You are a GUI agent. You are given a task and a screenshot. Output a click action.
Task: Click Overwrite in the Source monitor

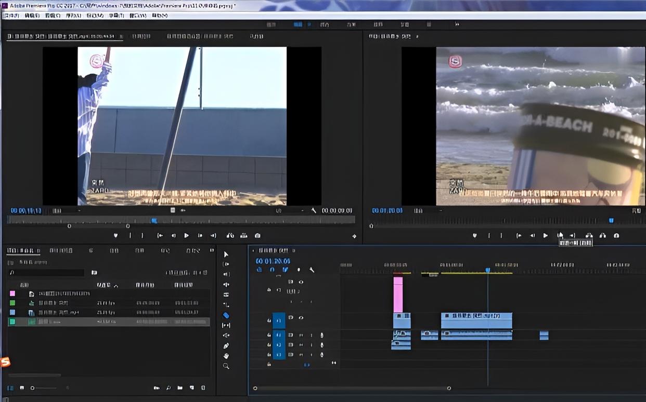pyautogui.click(x=243, y=236)
